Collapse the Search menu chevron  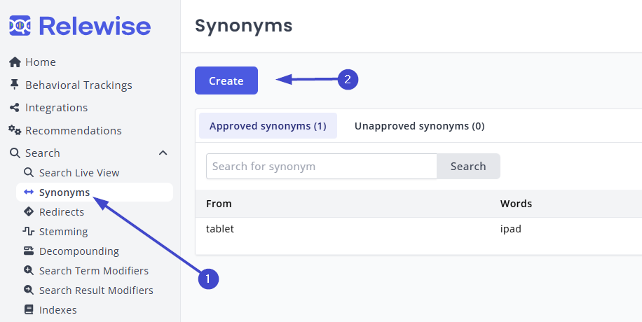point(163,153)
